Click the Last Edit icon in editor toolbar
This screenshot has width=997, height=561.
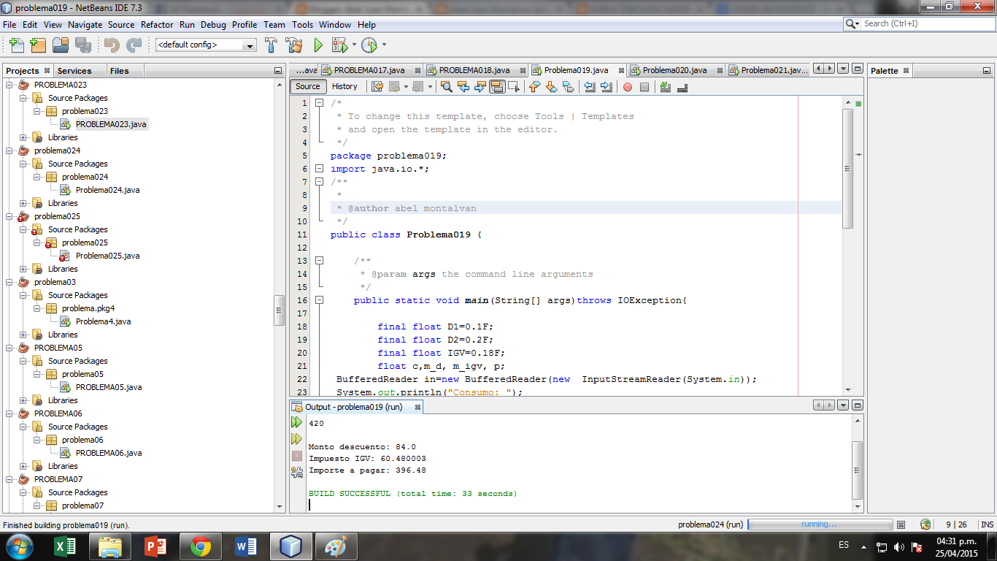point(377,86)
